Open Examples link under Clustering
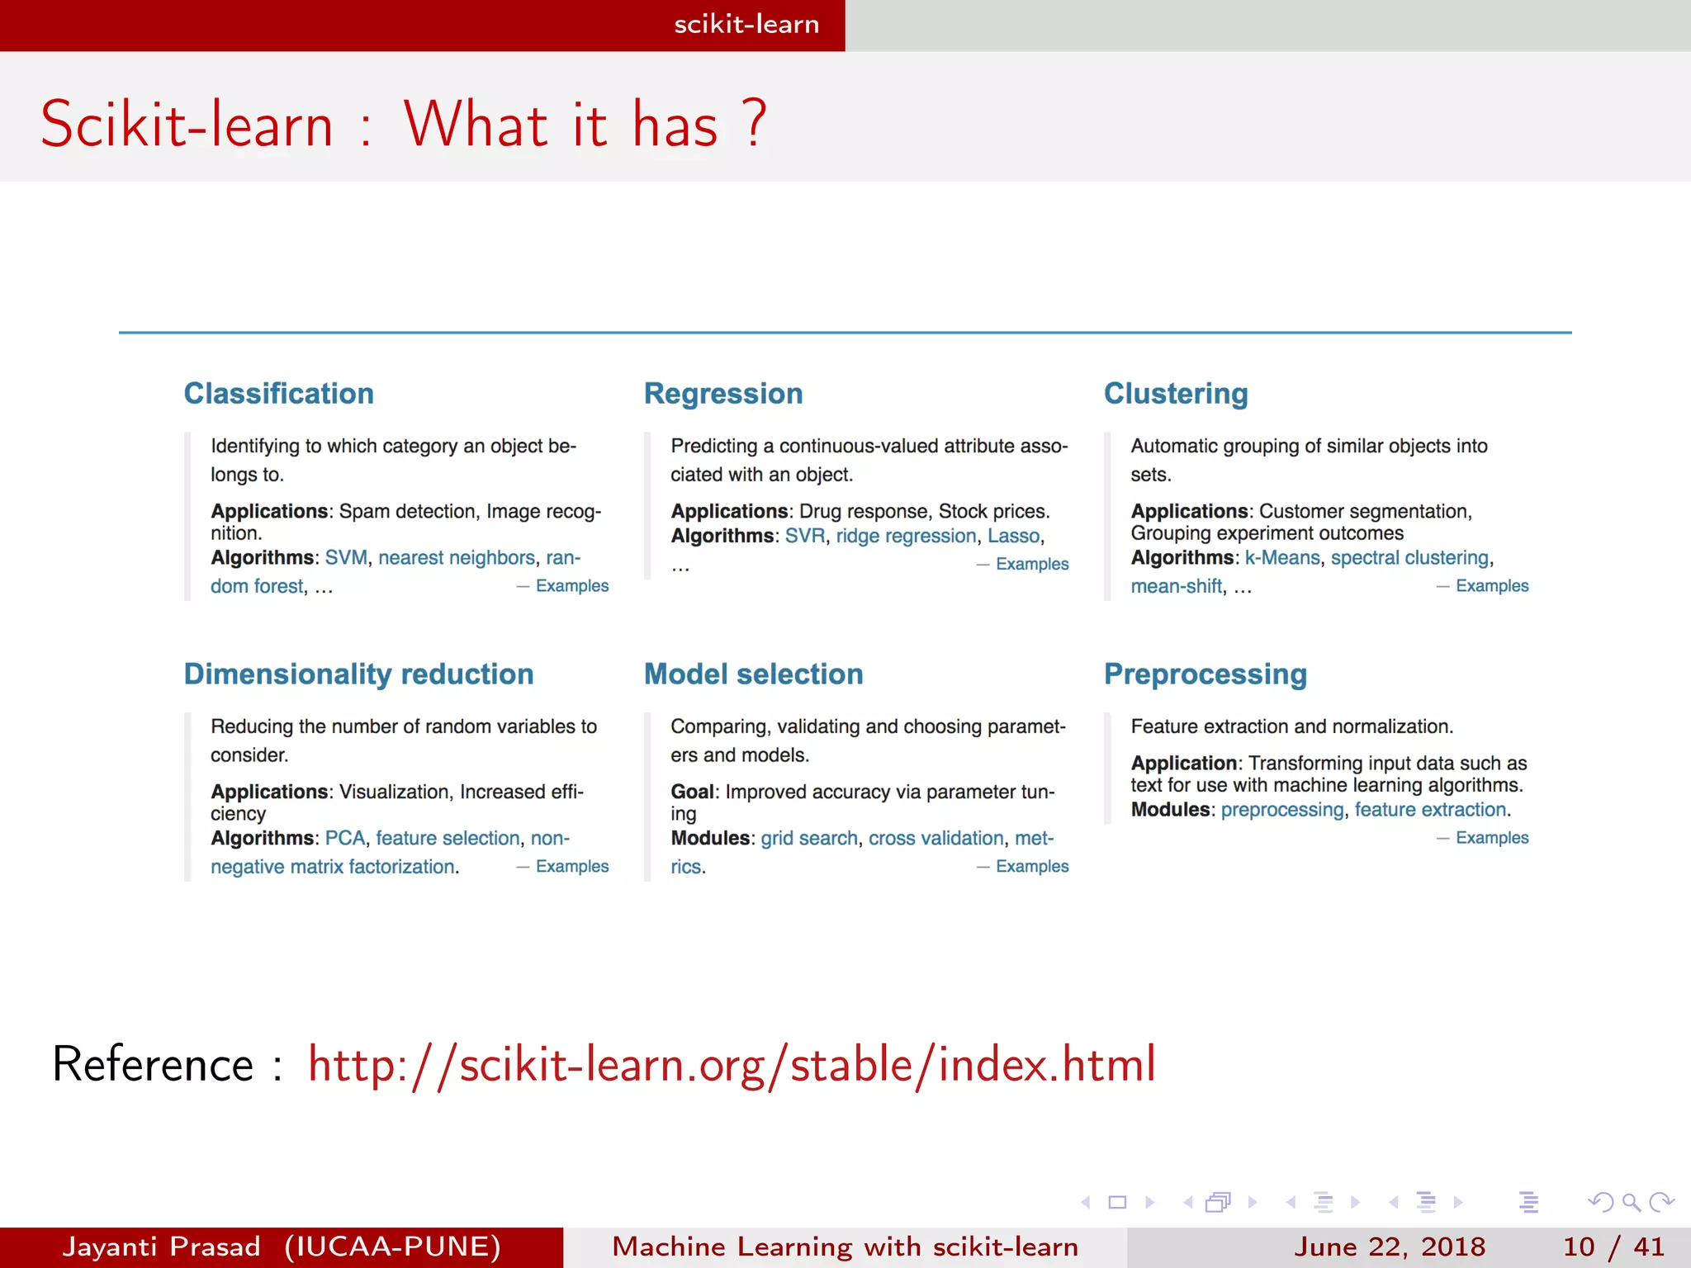The height and width of the screenshot is (1268, 1691). tap(1492, 586)
